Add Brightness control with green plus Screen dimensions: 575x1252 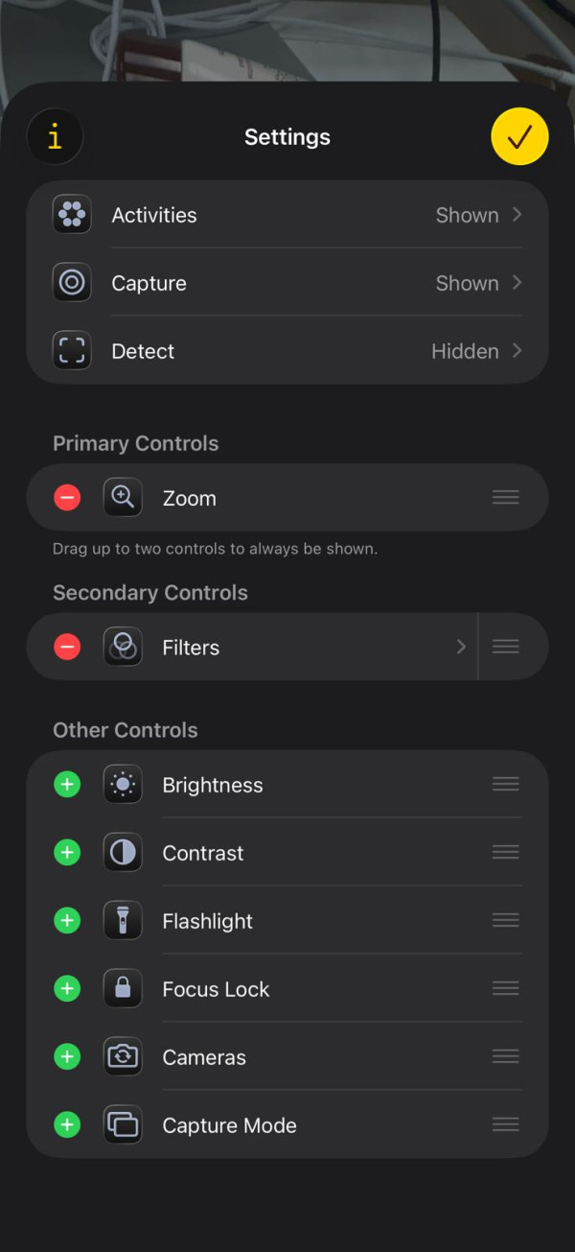click(x=67, y=785)
